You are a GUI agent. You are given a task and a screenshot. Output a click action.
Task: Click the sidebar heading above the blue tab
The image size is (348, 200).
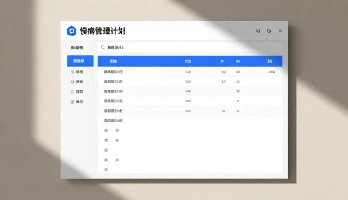(77, 47)
